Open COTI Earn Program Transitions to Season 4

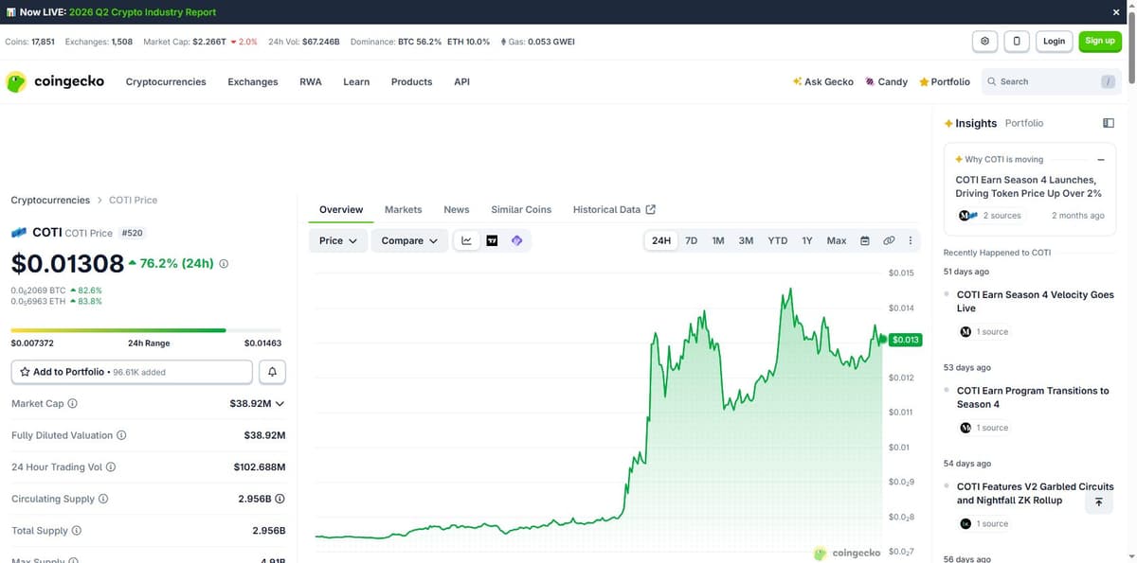pos(1033,397)
